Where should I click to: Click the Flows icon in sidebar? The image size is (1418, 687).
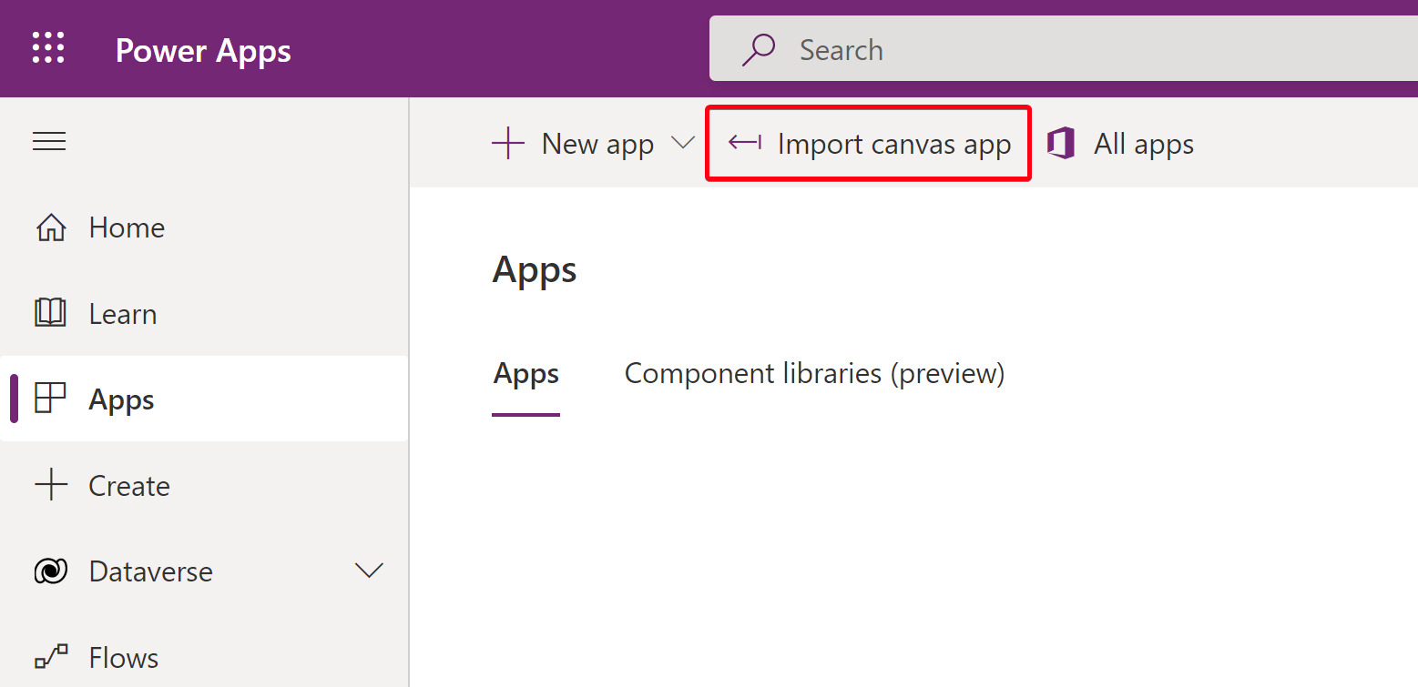point(51,657)
